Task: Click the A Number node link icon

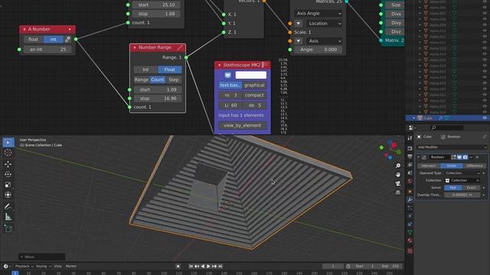Action: point(68,39)
